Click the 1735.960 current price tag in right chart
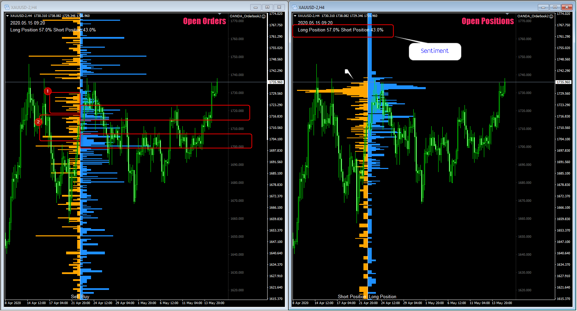Screen dimensions: 577x311 564,82
